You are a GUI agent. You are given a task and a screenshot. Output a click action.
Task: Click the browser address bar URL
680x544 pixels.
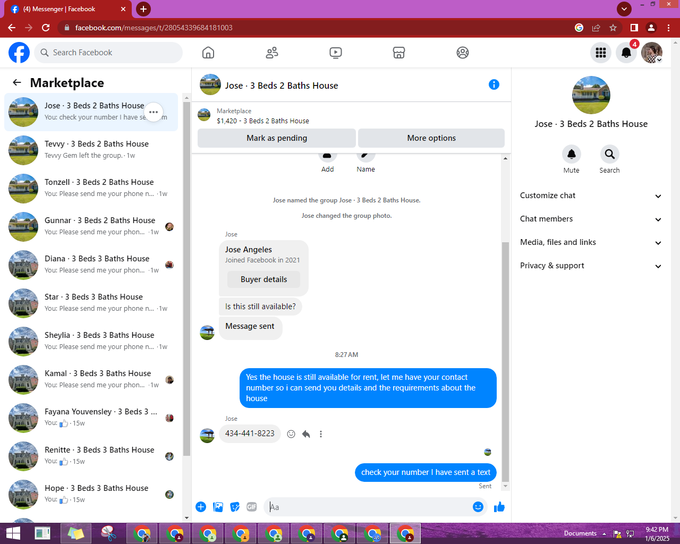pos(154,28)
